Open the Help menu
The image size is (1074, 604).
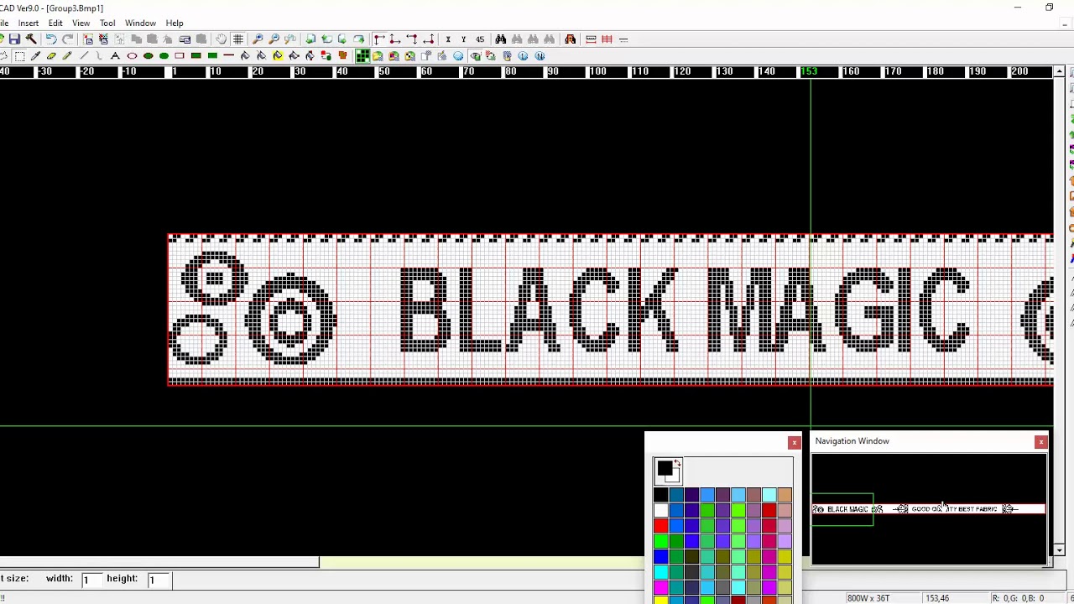(175, 23)
